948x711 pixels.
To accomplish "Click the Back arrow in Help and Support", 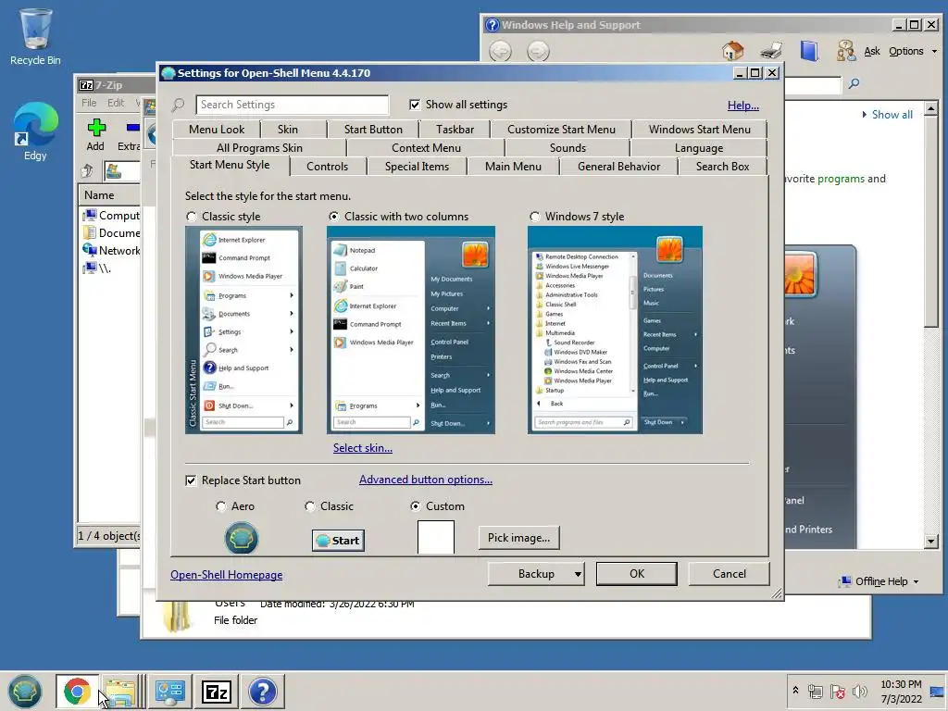I will point(500,52).
